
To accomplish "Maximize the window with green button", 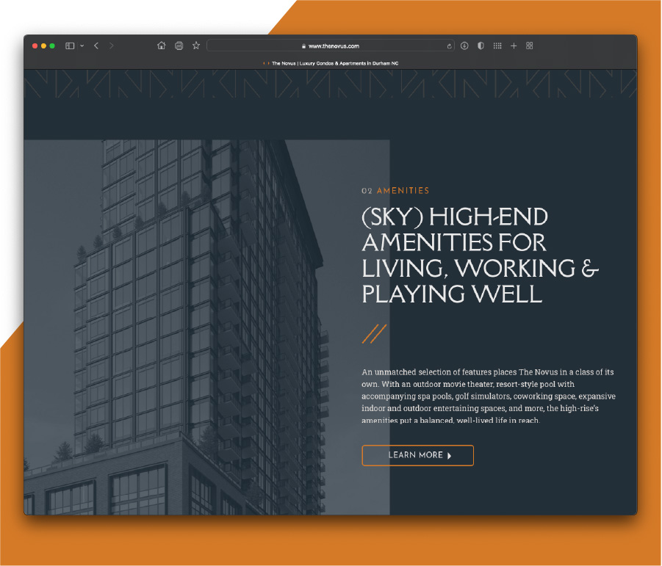I will (52, 46).
